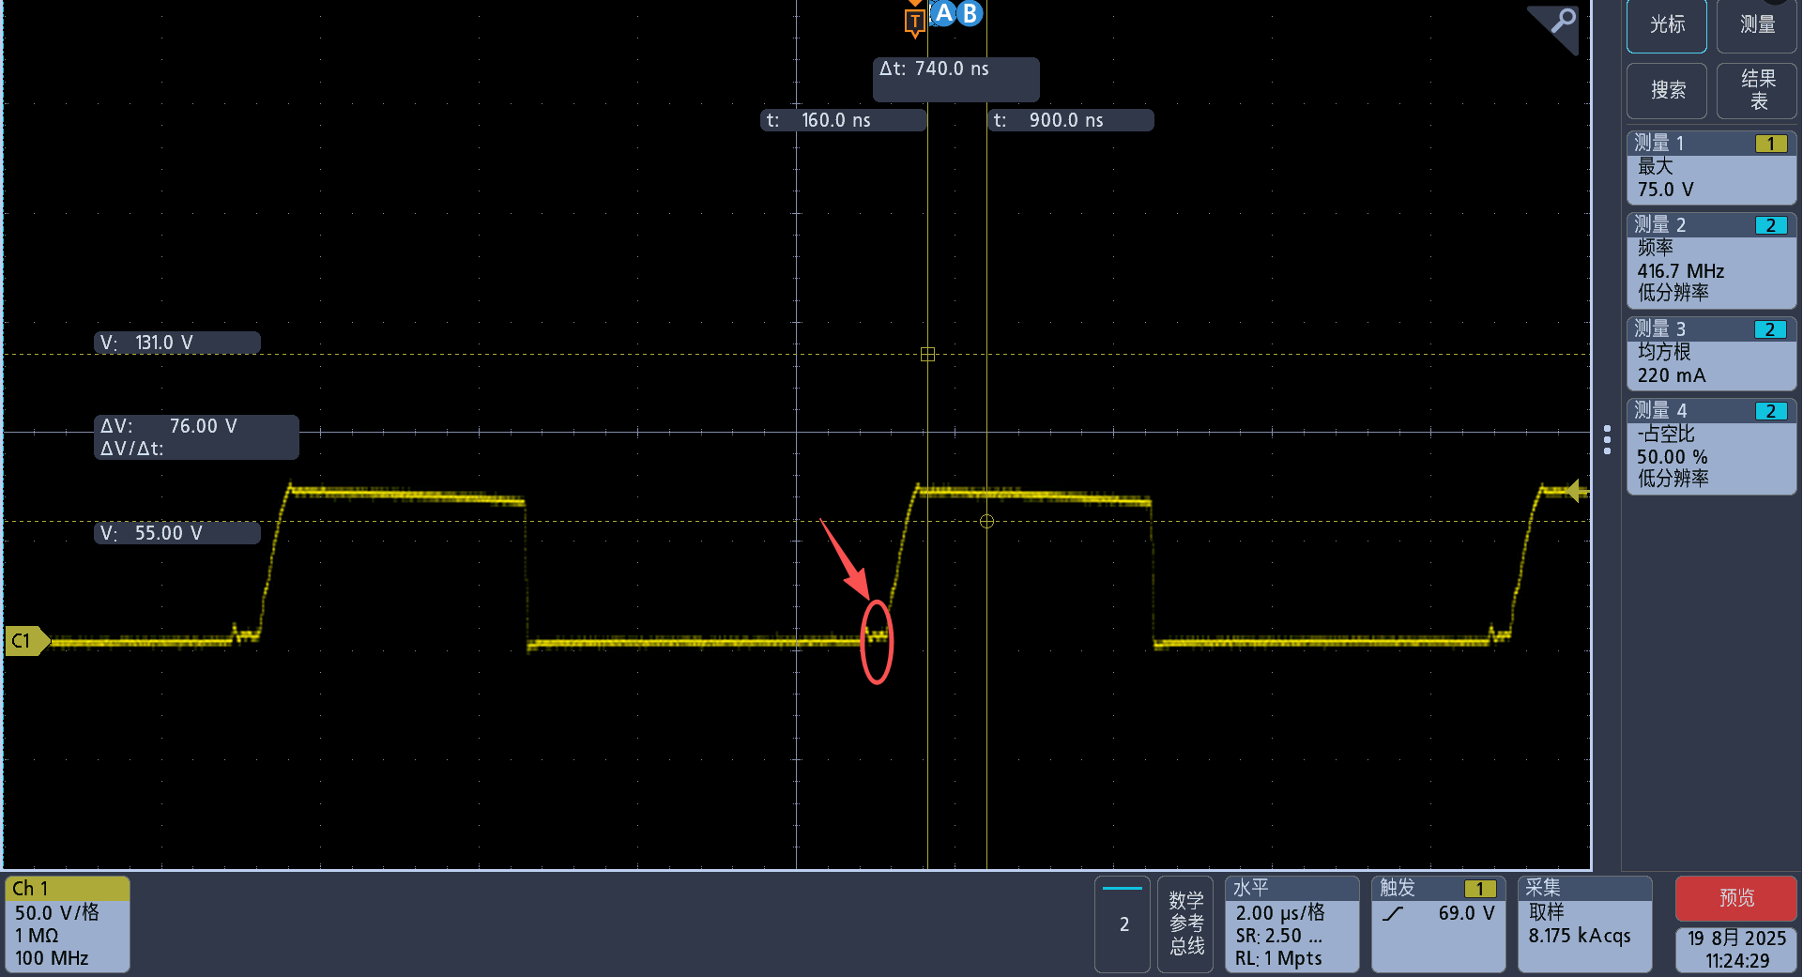This screenshot has width=1803, height=977.
Task: Click the red 预览 button
Action: pyautogui.click(x=1736, y=898)
